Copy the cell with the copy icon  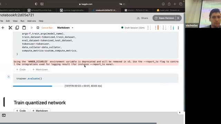point(17,28)
